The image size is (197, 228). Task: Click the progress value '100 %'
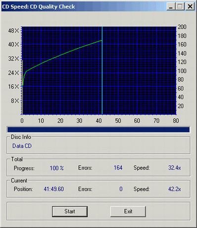(56, 168)
